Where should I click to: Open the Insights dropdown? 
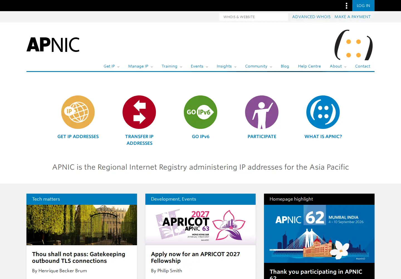(226, 66)
